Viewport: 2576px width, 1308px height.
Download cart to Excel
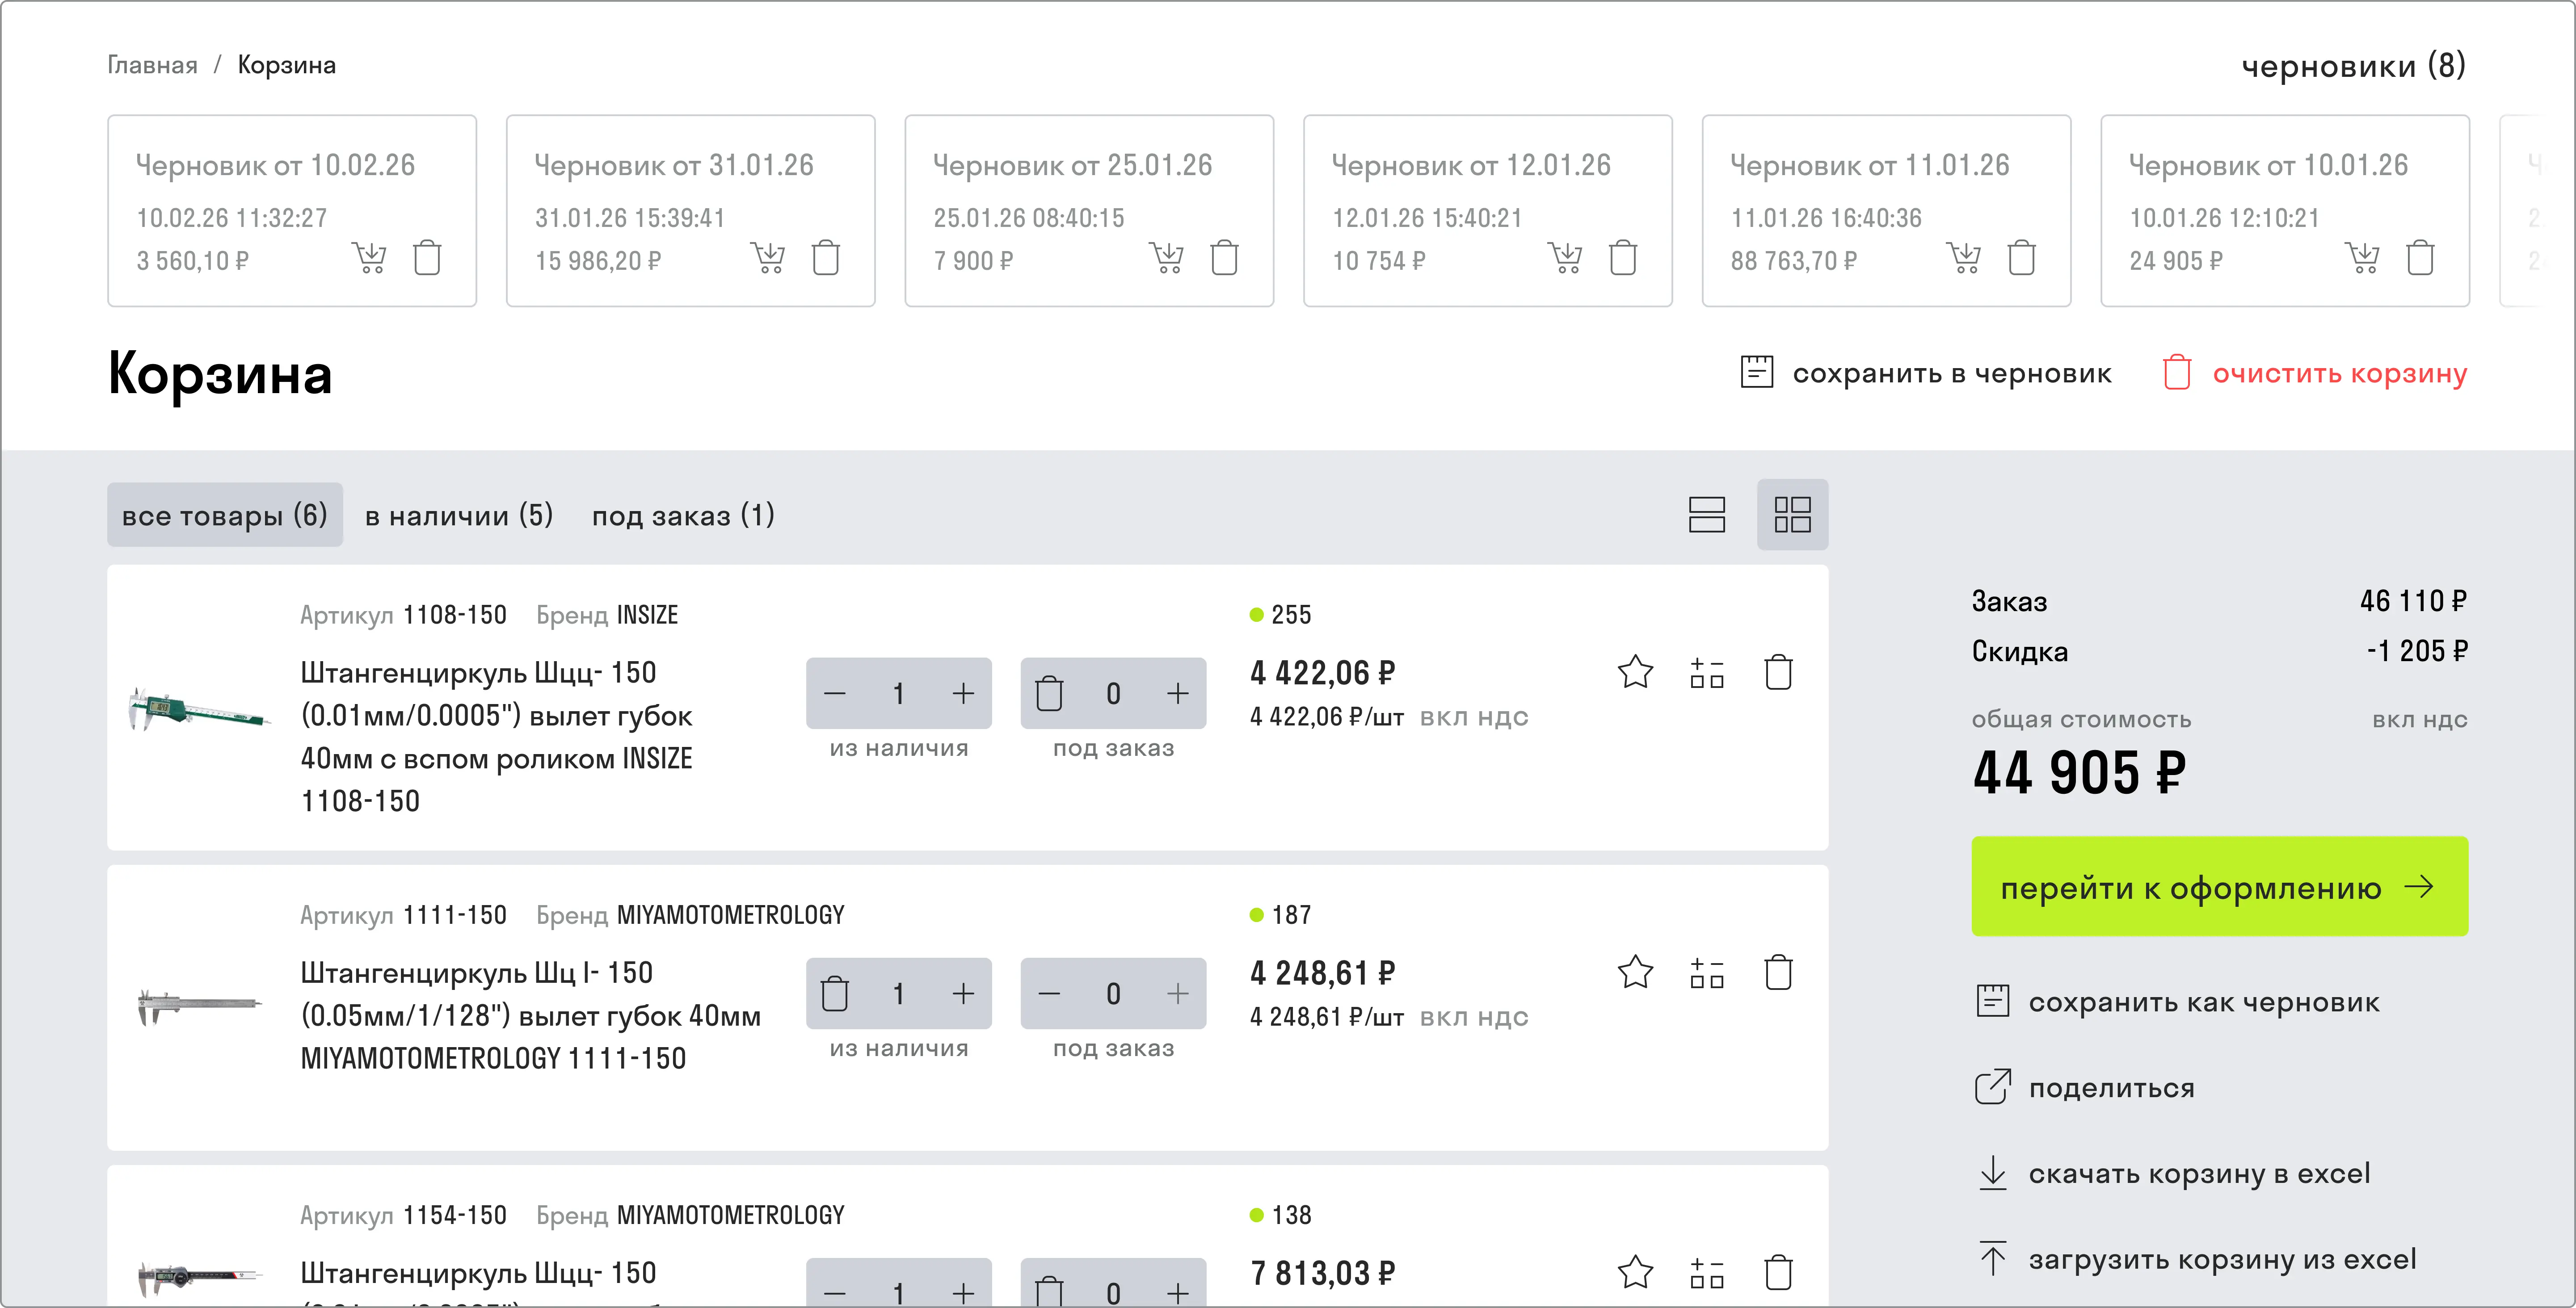[x=2174, y=1173]
